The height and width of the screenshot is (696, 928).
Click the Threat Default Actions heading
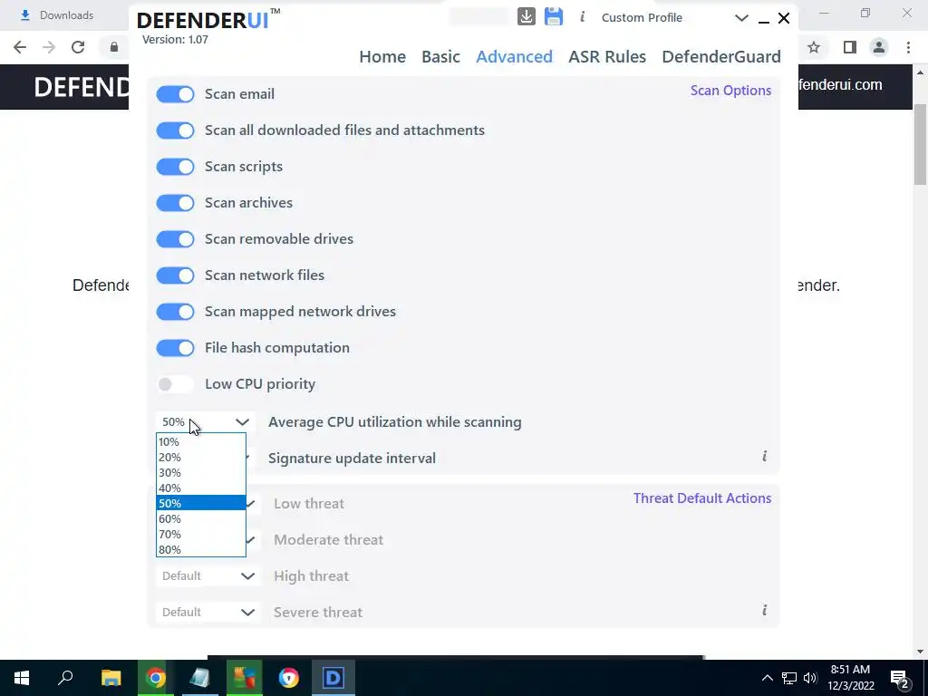point(702,498)
